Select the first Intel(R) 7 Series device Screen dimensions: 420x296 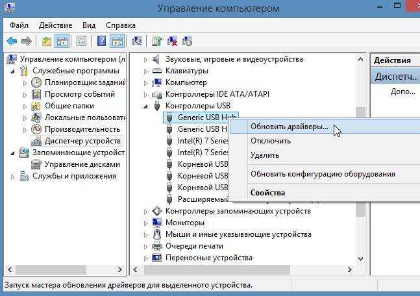pos(203,141)
